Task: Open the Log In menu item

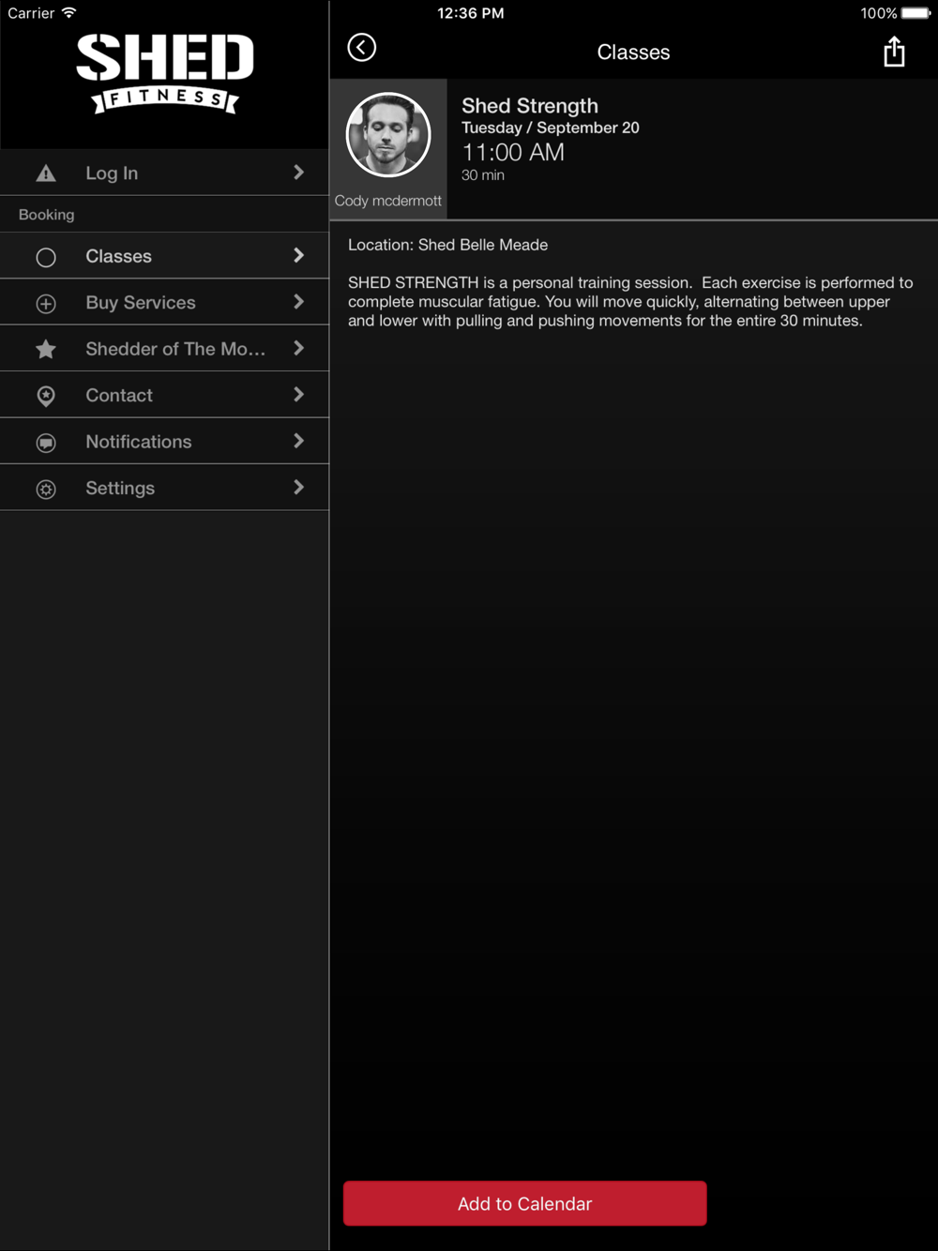Action: [x=164, y=173]
